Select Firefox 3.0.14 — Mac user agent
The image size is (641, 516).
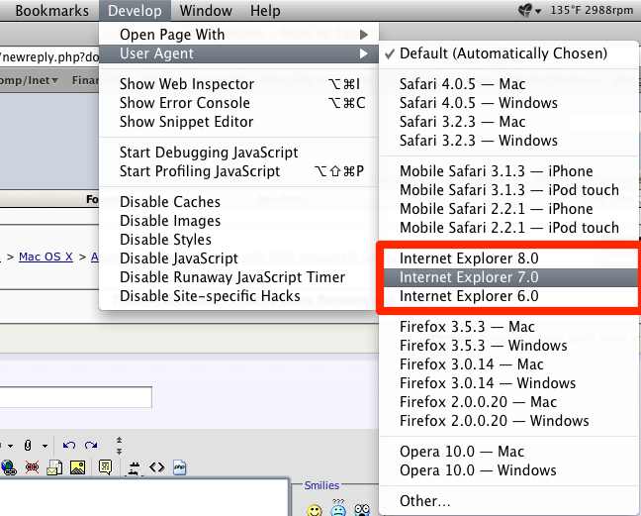click(x=509, y=364)
